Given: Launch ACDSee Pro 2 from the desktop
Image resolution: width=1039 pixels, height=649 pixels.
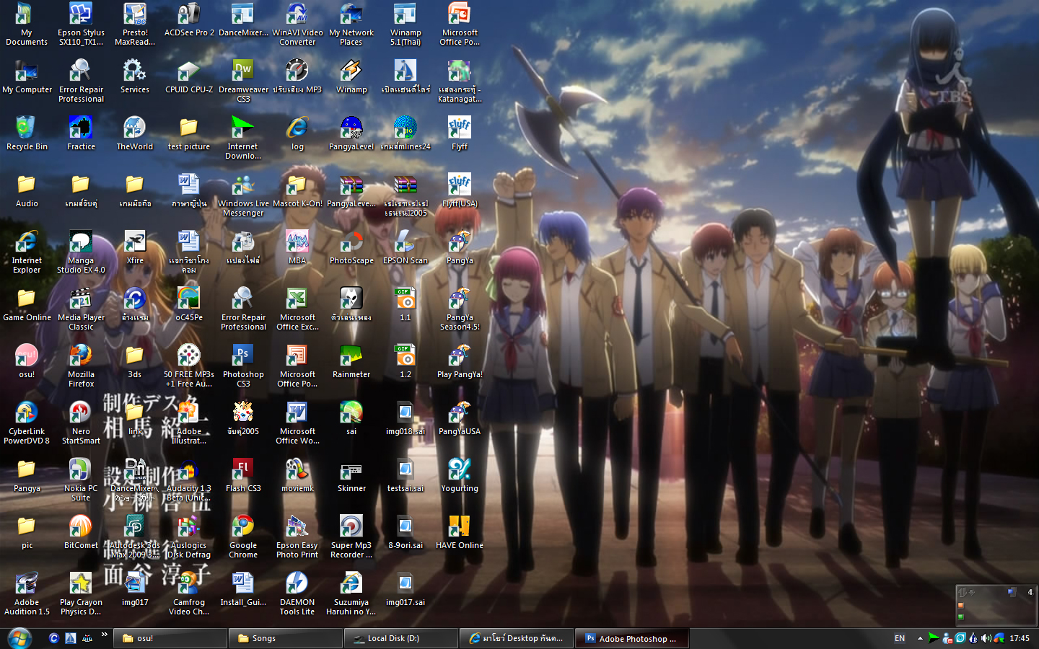Looking at the screenshot, I should pyautogui.click(x=189, y=19).
